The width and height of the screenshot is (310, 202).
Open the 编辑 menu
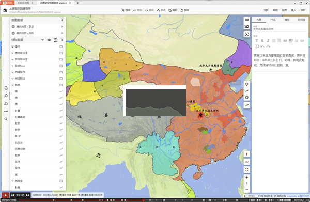[x=275, y=10]
